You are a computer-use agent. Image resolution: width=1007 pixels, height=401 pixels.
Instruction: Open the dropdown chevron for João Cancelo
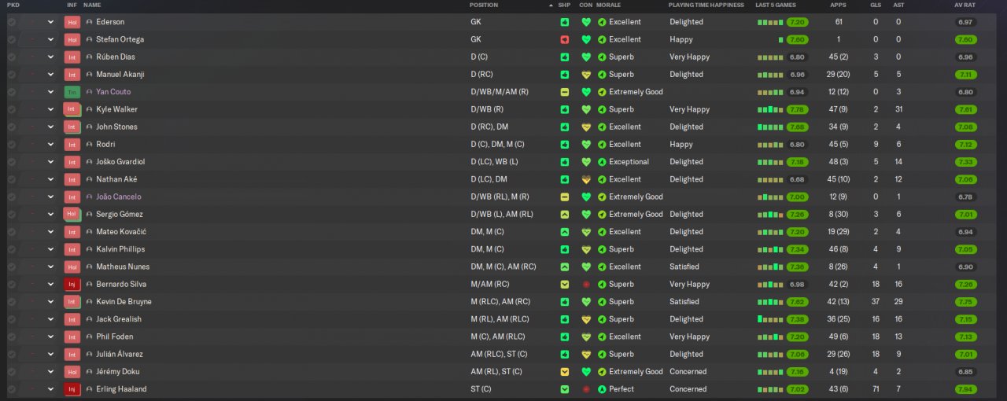pyautogui.click(x=51, y=197)
